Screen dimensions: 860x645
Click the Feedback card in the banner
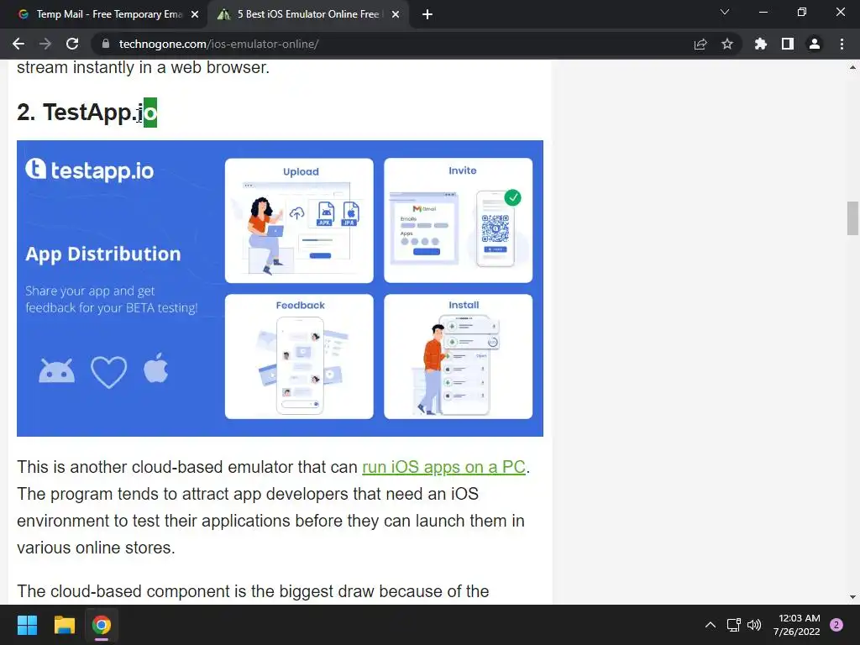[300, 356]
